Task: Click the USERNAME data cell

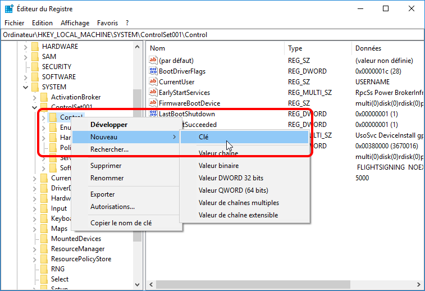Action: (x=372, y=81)
